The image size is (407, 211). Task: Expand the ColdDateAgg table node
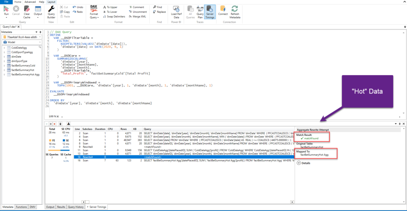[x=4, y=48]
